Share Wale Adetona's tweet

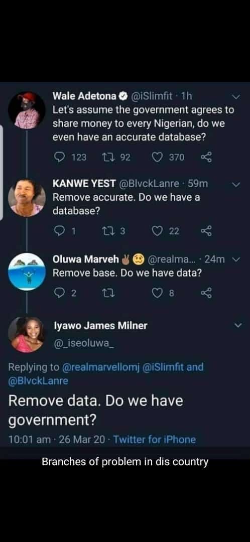click(x=206, y=157)
